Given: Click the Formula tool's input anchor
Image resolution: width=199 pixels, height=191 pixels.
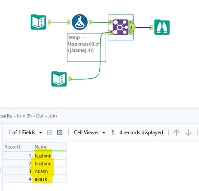Looking at the screenshot, I should tap(69, 22).
